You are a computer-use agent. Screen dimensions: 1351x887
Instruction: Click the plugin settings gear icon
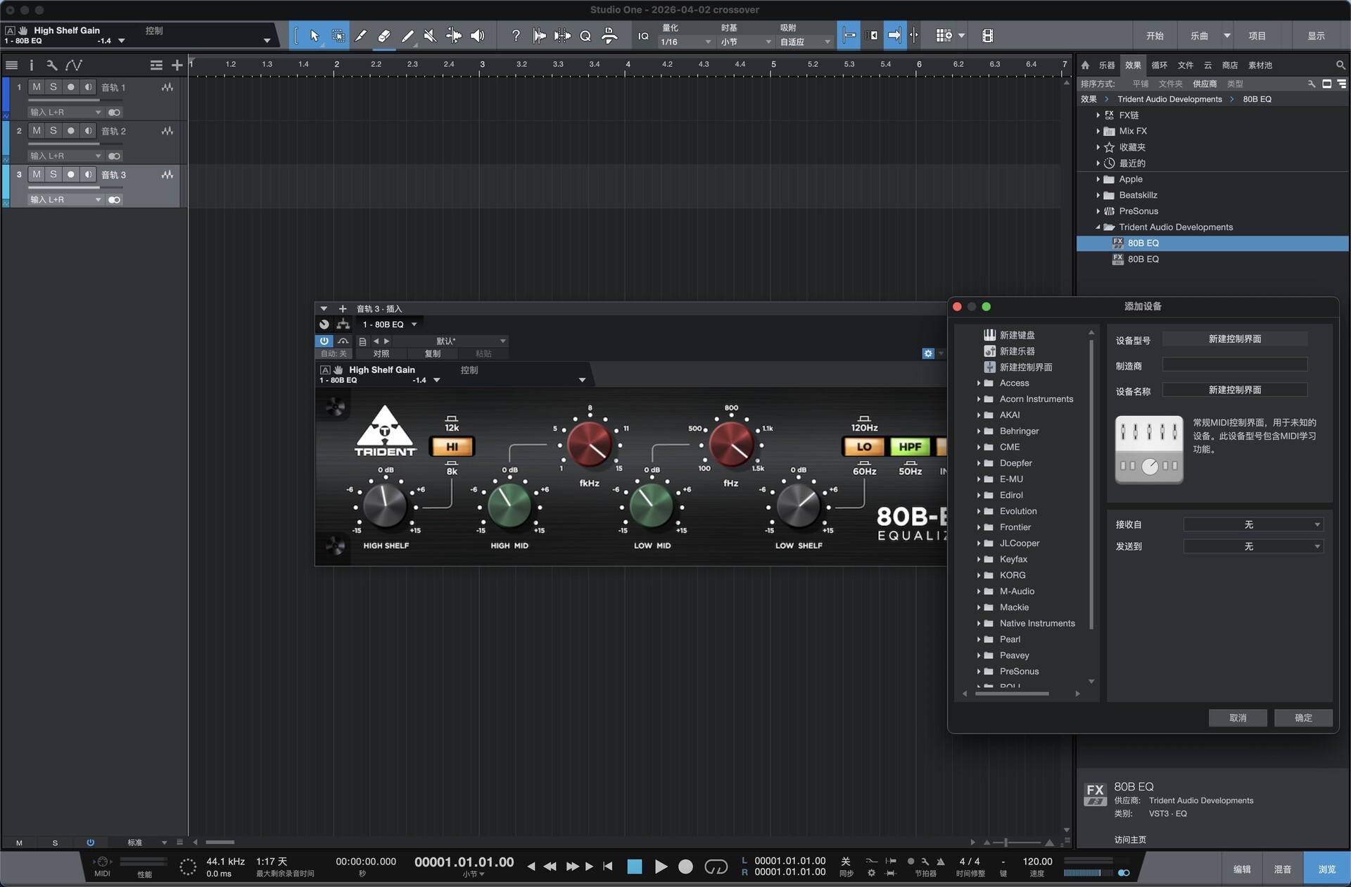pyautogui.click(x=928, y=353)
